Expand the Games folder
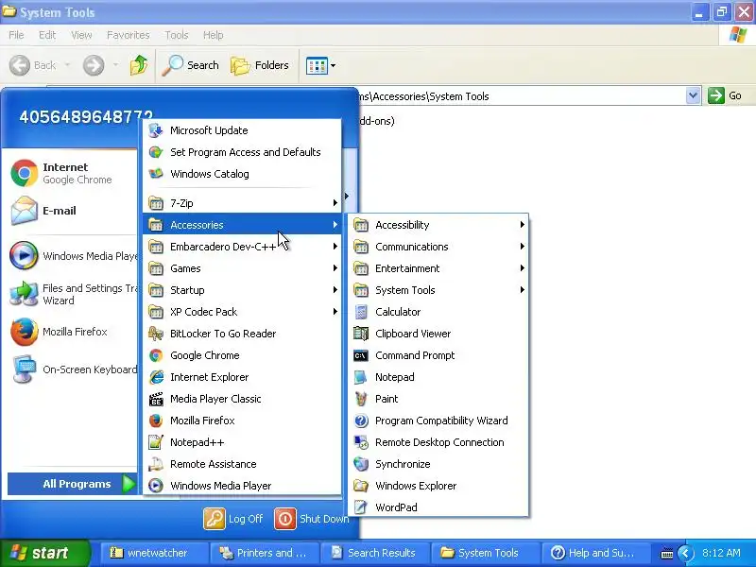The height and width of the screenshot is (567, 756). pyautogui.click(x=242, y=268)
